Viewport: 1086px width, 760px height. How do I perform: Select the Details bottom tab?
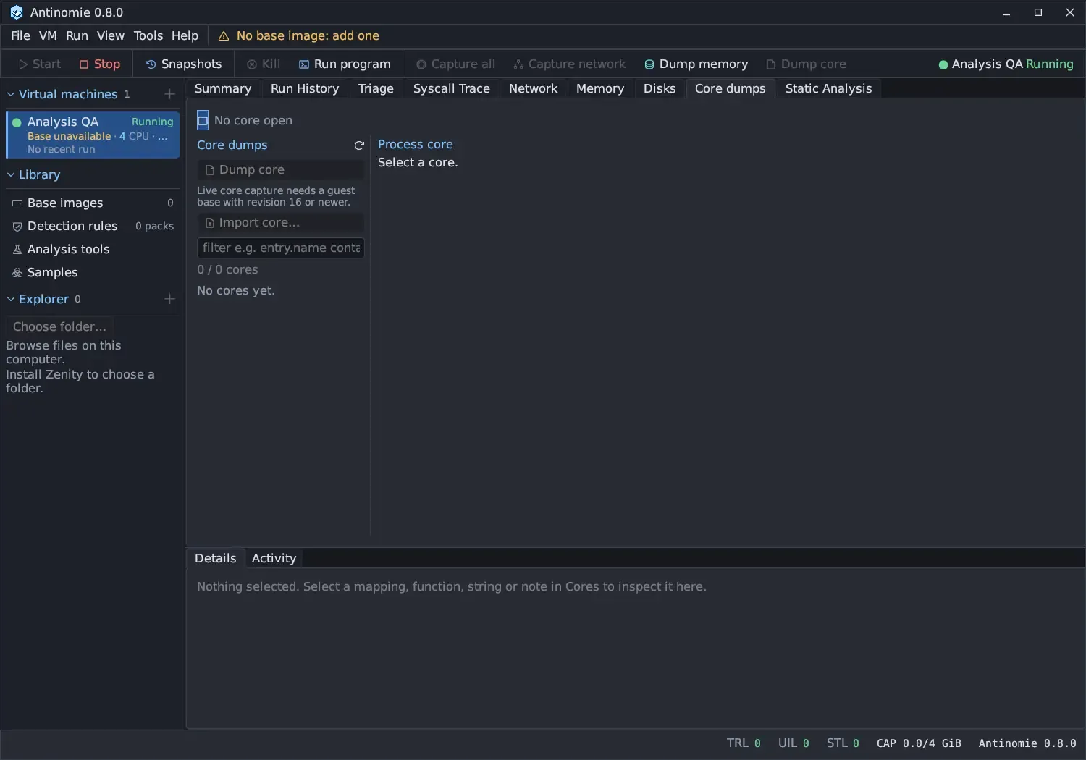tap(215, 558)
